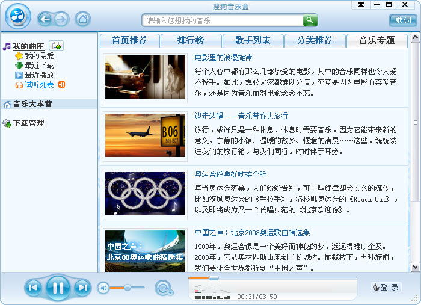421x305 pixels.
Task: Click the scrollbar up arrow
Action: point(415,37)
